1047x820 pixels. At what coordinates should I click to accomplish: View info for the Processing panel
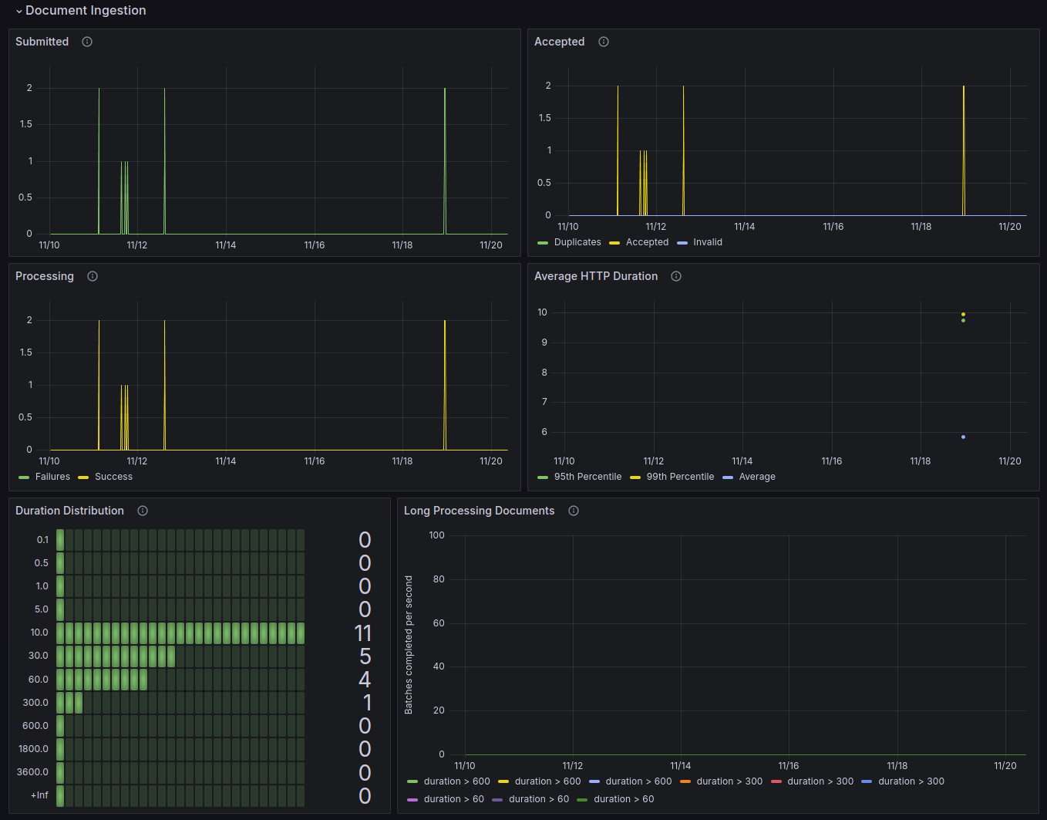click(92, 276)
